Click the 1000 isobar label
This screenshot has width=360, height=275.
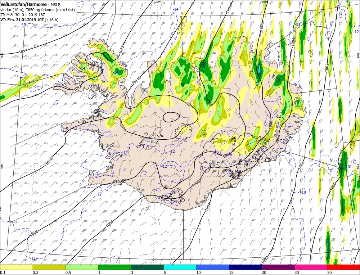click(333, 186)
